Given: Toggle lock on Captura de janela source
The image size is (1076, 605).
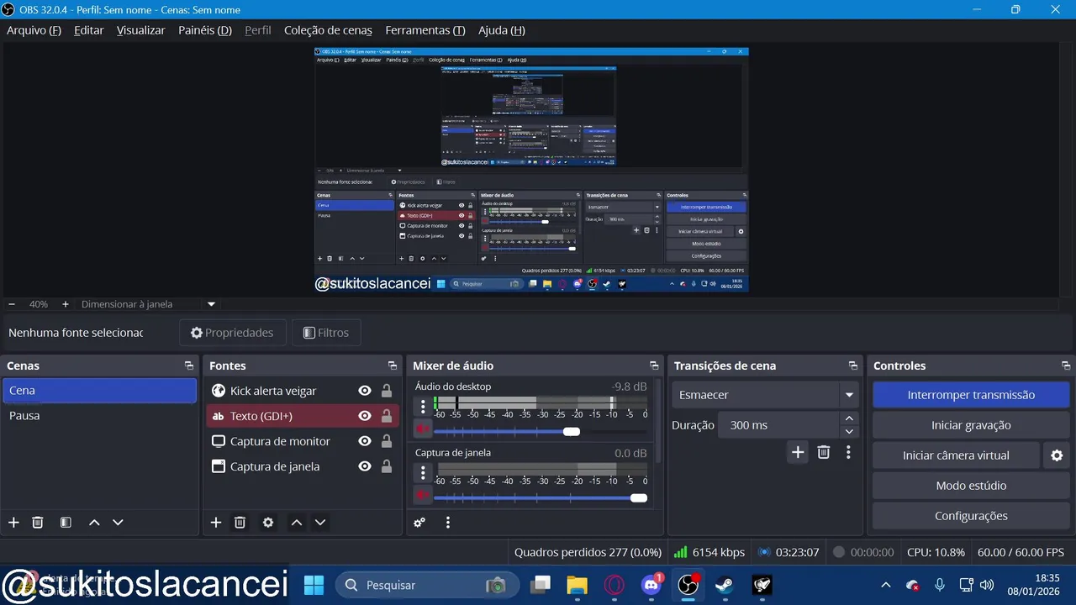Looking at the screenshot, I should tap(387, 466).
